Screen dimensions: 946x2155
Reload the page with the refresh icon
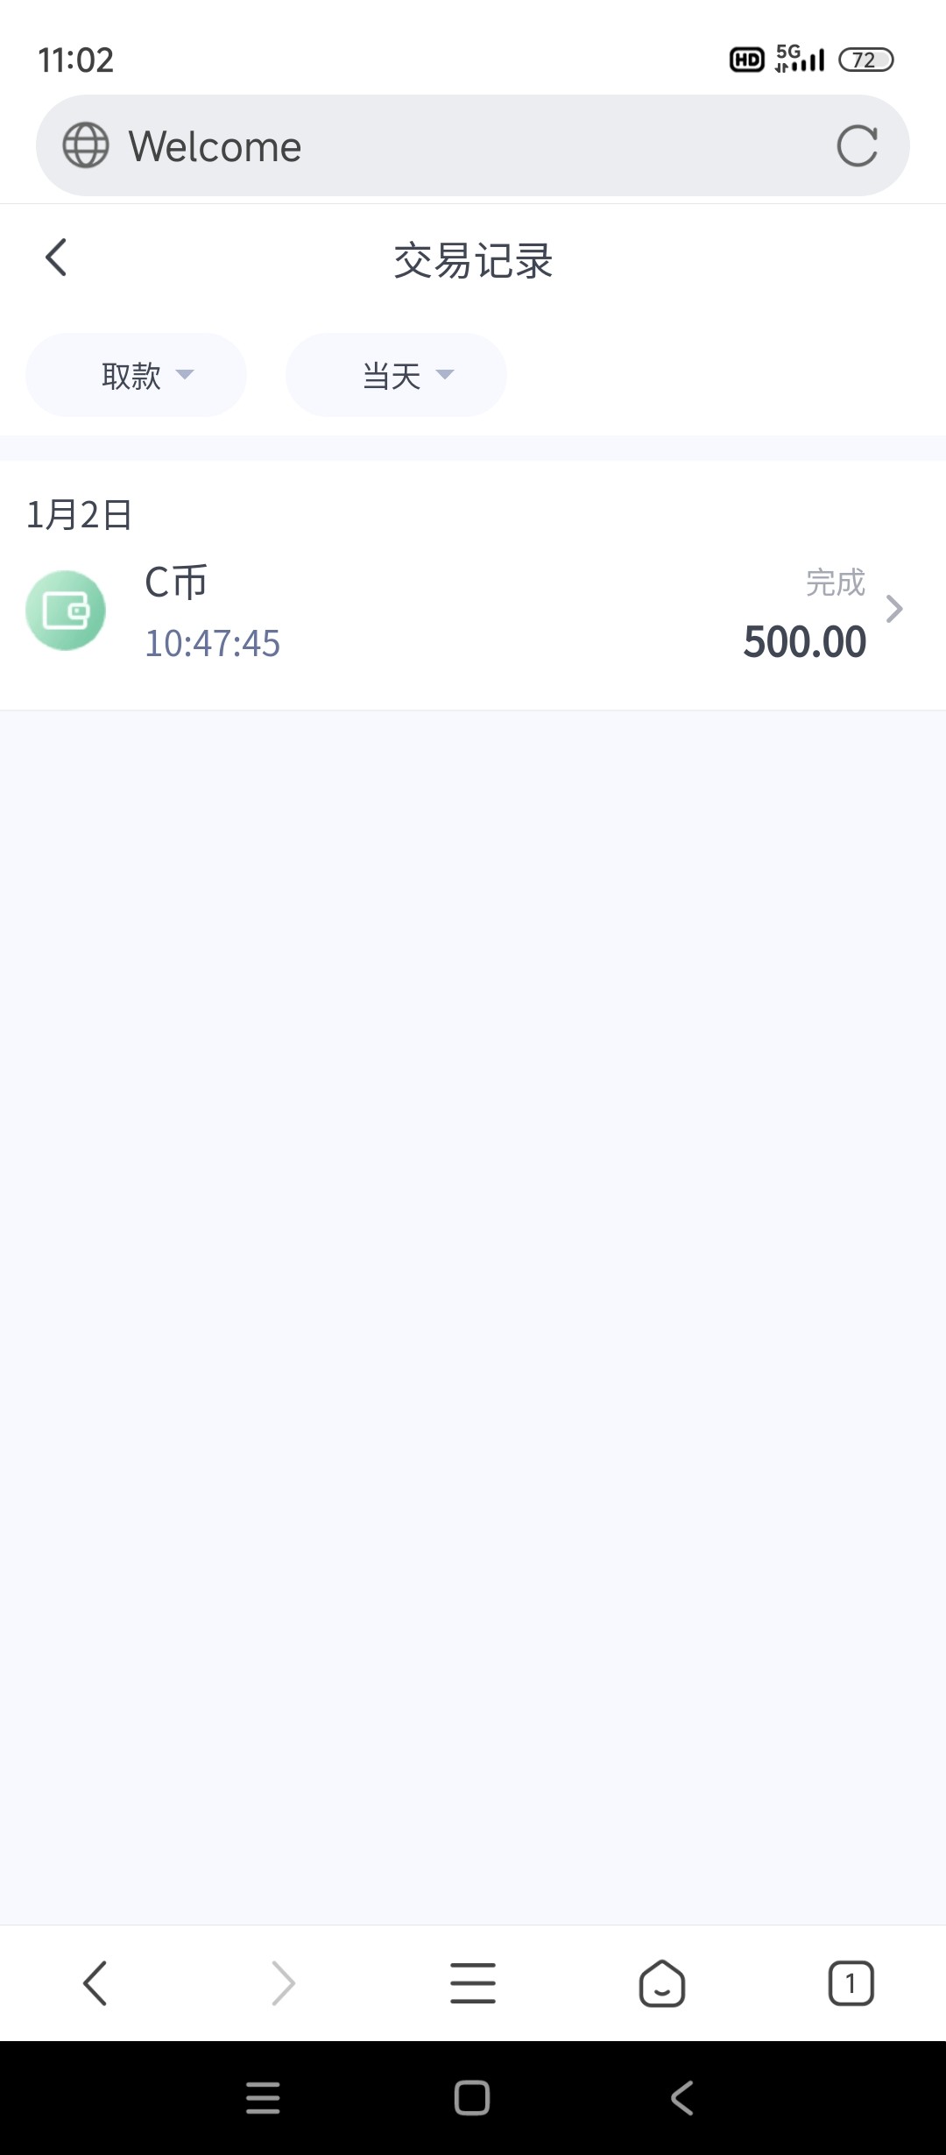tap(857, 145)
